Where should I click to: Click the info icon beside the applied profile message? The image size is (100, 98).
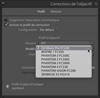coord(8,86)
